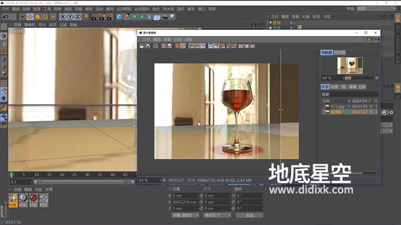This screenshot has height=225, width=401.
Task: Click current frame 0 F field
Action: [21, 182]
